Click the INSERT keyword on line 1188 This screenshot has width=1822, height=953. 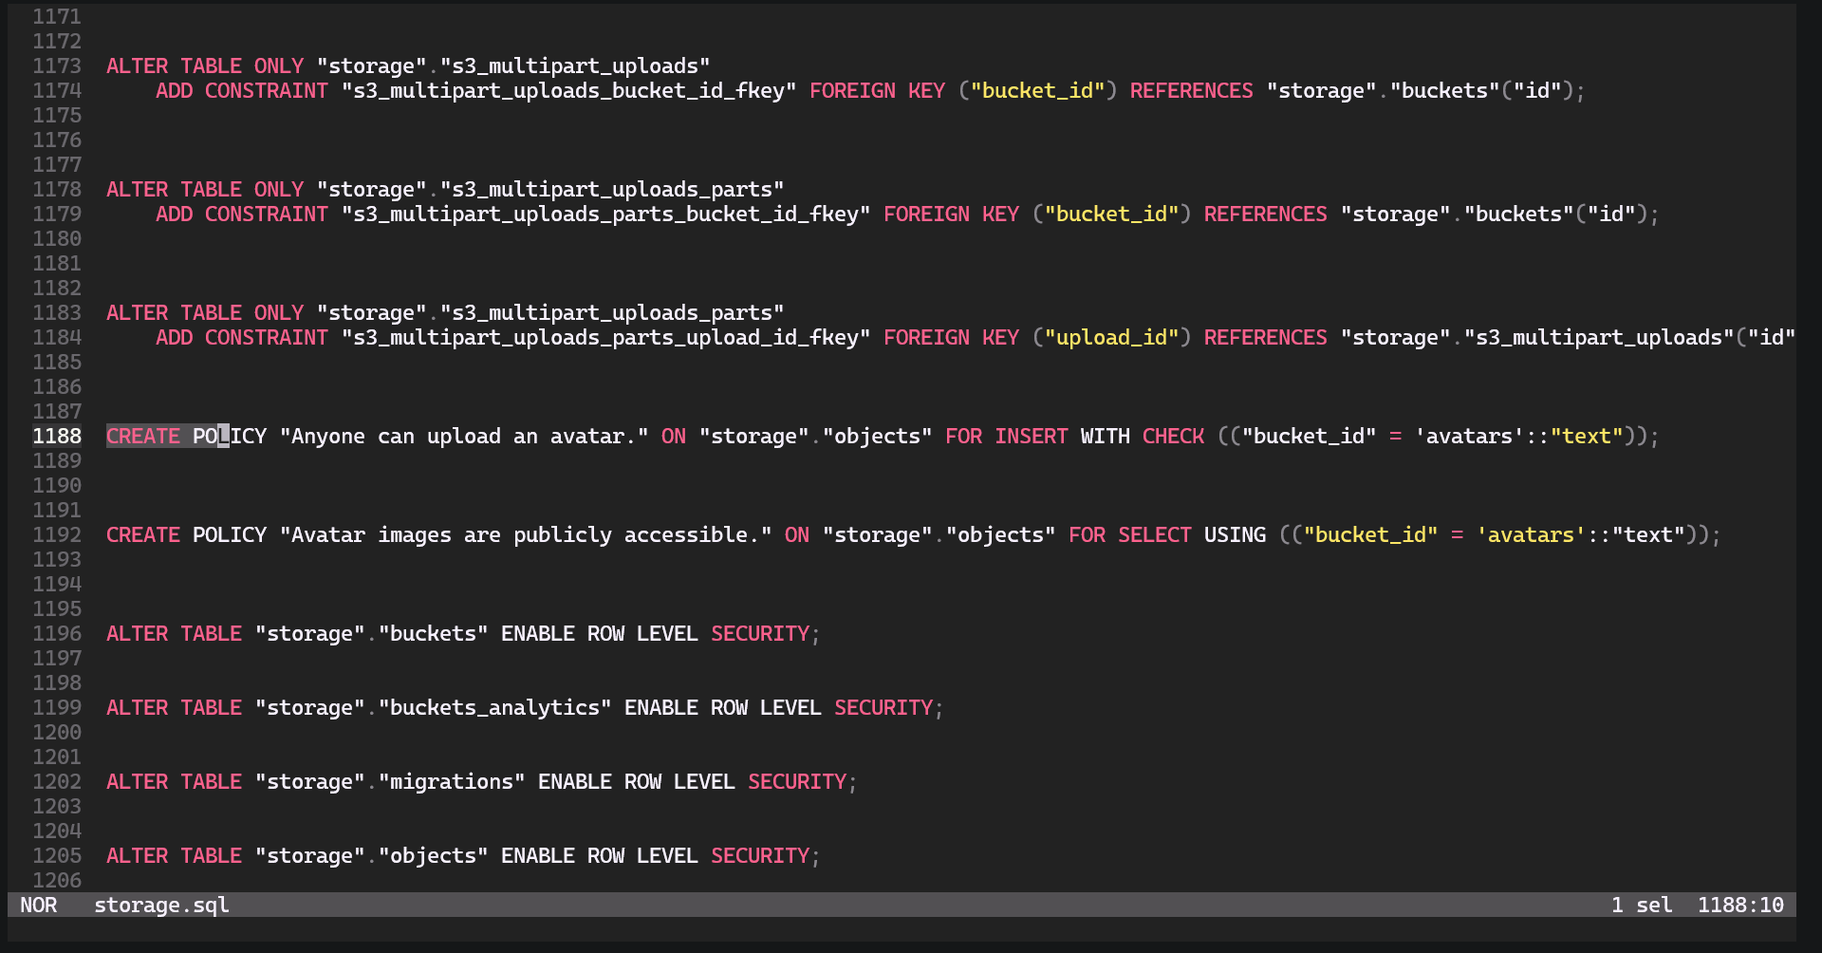pos(1032,436)
